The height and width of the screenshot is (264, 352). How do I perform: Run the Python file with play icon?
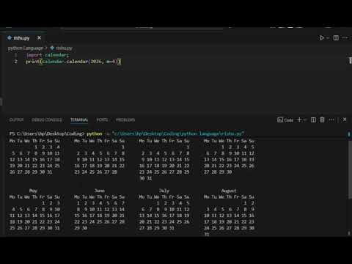coord(322,38)
